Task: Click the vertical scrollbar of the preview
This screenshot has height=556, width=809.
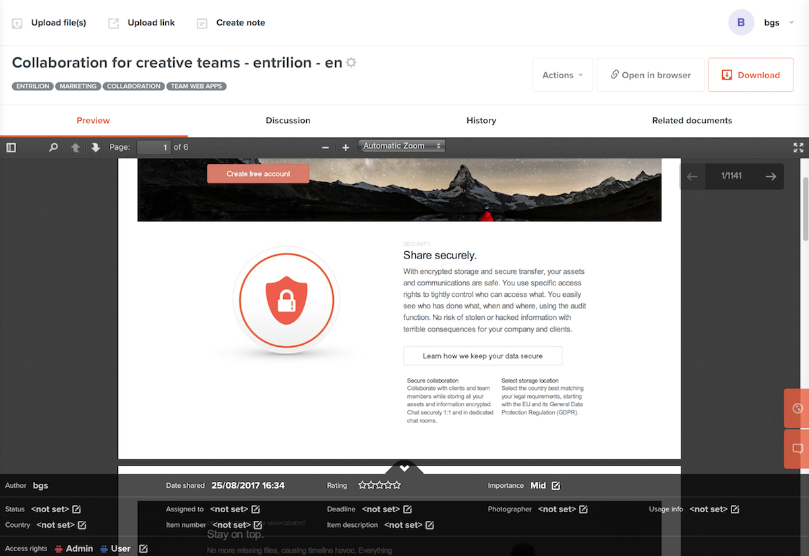Action: tap(805, 208)
